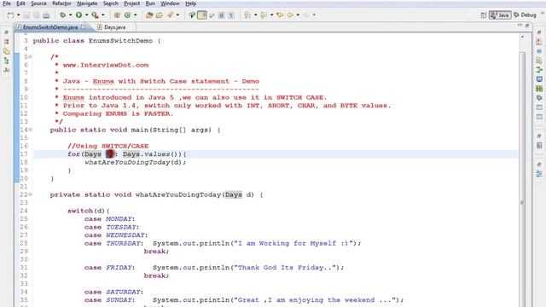Open the New wizard dropdown arrow
546x307 pixels.
(x=18, y=15)
